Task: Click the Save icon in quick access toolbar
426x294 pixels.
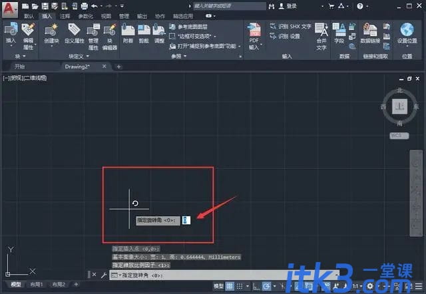Action: 45,6
